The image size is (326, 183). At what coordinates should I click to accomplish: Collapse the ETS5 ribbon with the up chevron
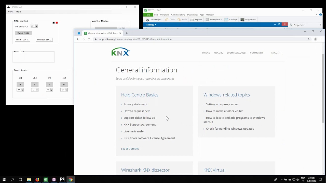tap(316, 15)
